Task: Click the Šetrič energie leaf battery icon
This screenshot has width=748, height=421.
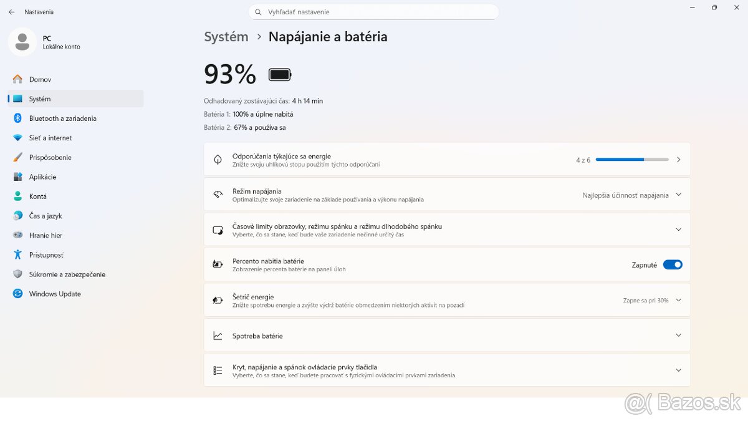Action: point(217,300)
